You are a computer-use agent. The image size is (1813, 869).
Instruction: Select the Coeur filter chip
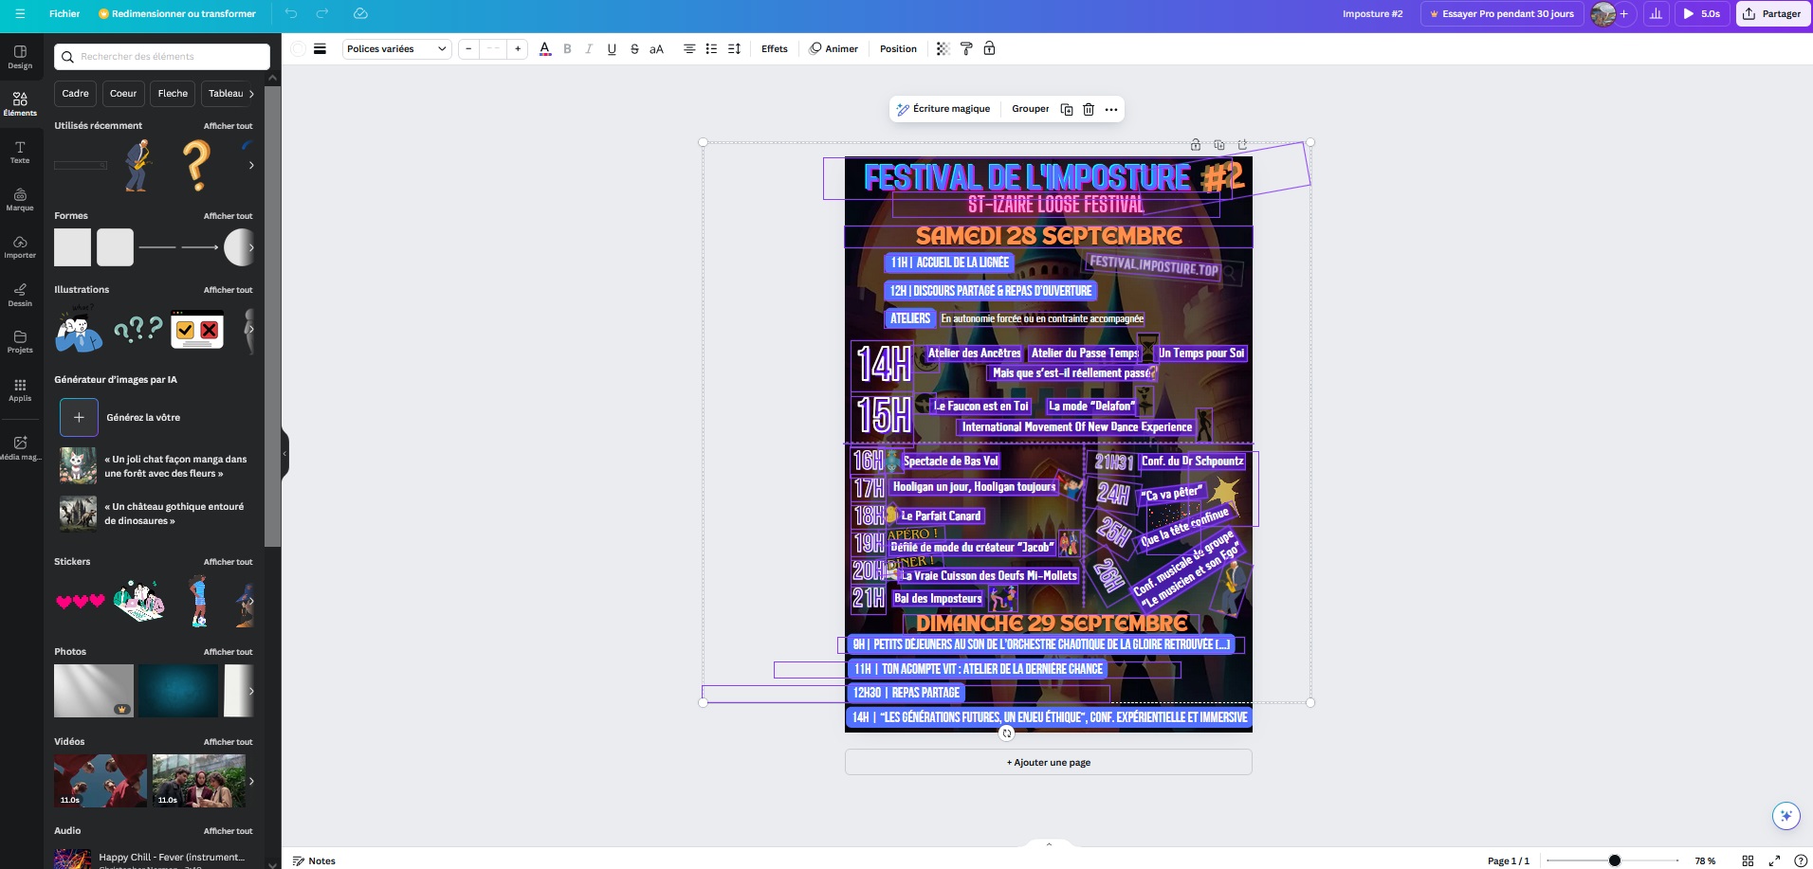(123, 94)
